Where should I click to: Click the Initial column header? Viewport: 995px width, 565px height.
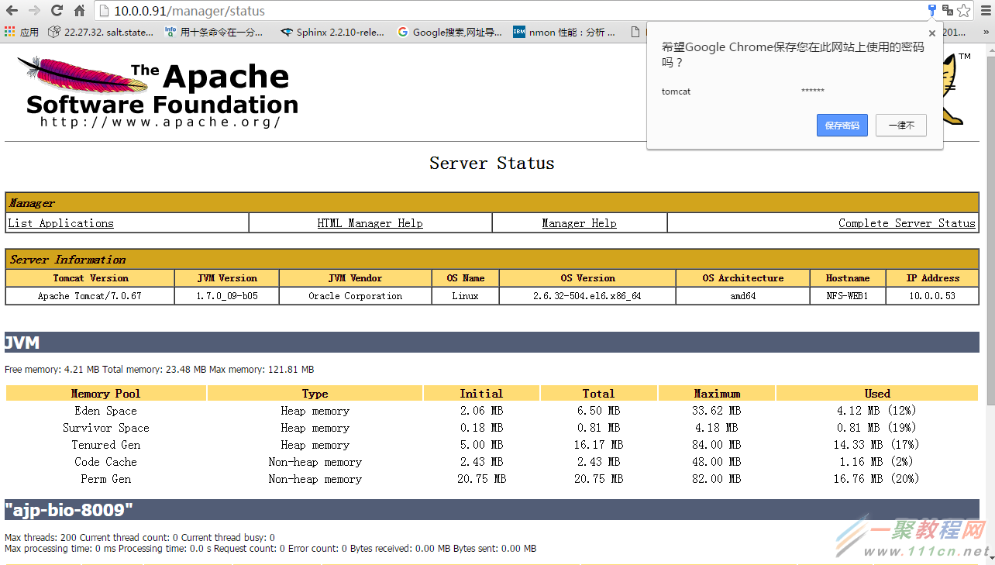point(481,394)
